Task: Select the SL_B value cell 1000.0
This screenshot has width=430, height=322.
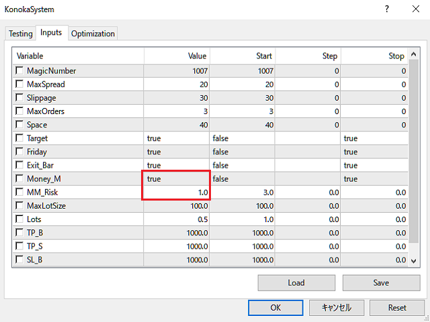Action: 177,260
